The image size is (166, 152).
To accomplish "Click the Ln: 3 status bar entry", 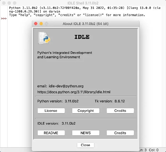I will pos(143,150).
